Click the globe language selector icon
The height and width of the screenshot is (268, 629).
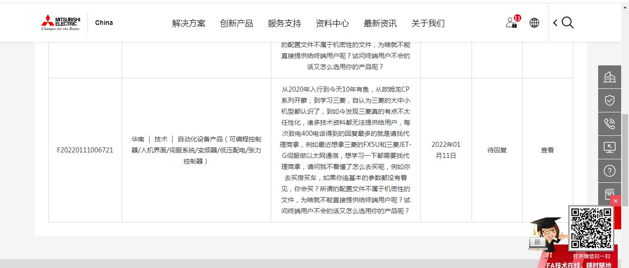point(534,23)
